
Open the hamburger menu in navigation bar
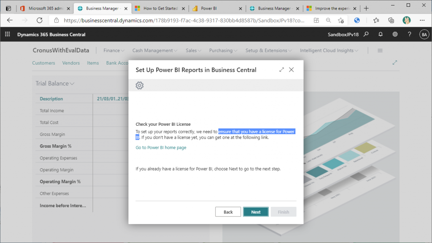tap(380, 51)
